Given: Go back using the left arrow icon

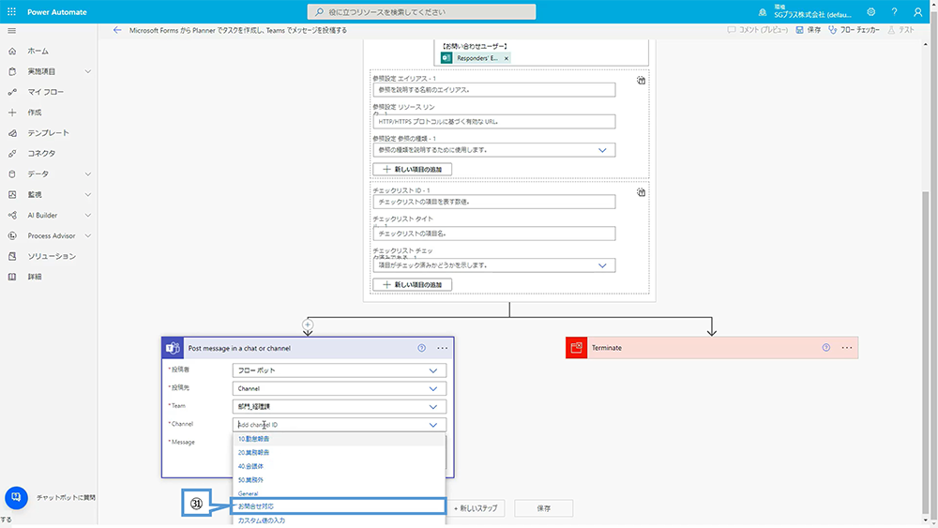Looking at the screenshot, I should click(117, 30).
